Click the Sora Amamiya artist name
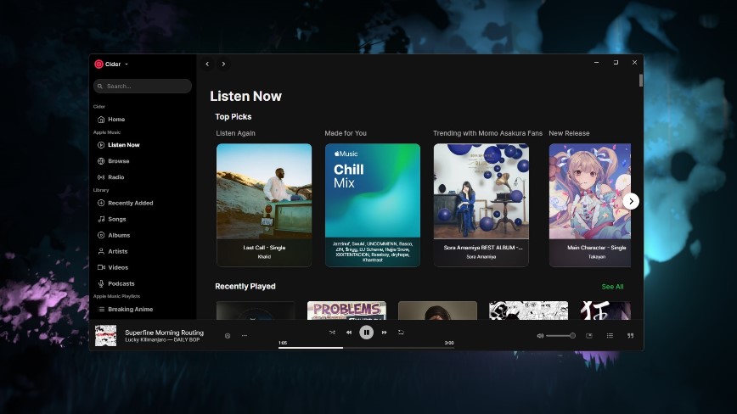 (481, 257)
